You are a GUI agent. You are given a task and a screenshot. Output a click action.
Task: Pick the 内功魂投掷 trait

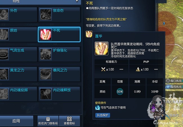coord(18,94)
